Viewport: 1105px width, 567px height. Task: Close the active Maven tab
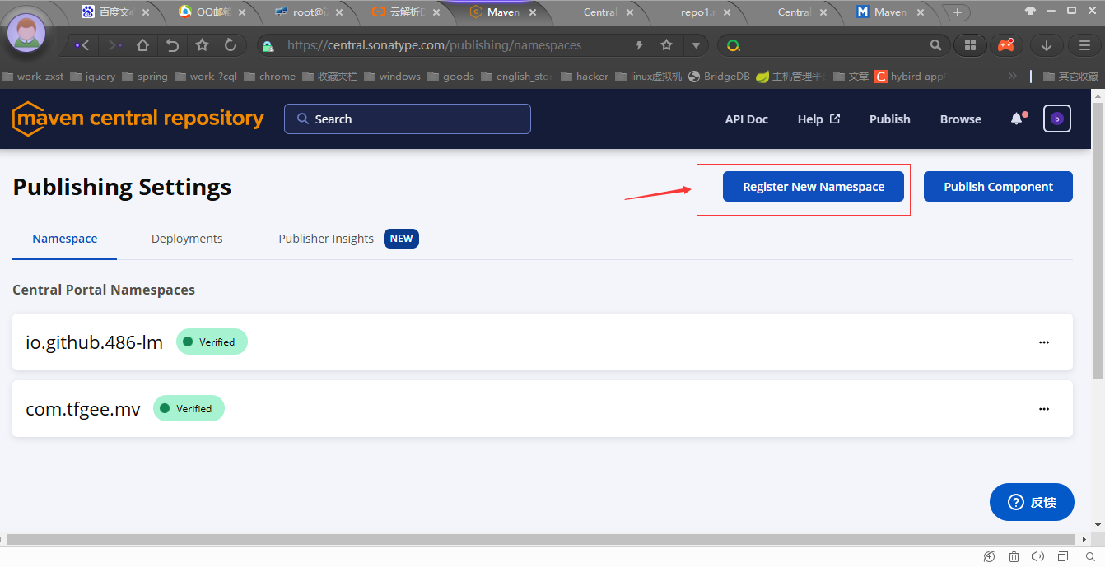pos(532,12)
